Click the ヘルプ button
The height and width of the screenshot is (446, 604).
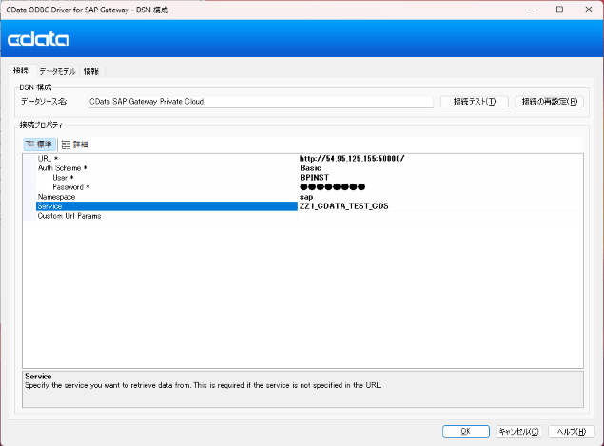pos(572,432)
